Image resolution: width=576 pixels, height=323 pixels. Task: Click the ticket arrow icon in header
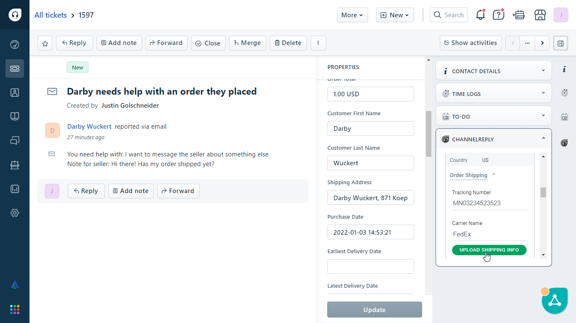(x=519, y=15)
